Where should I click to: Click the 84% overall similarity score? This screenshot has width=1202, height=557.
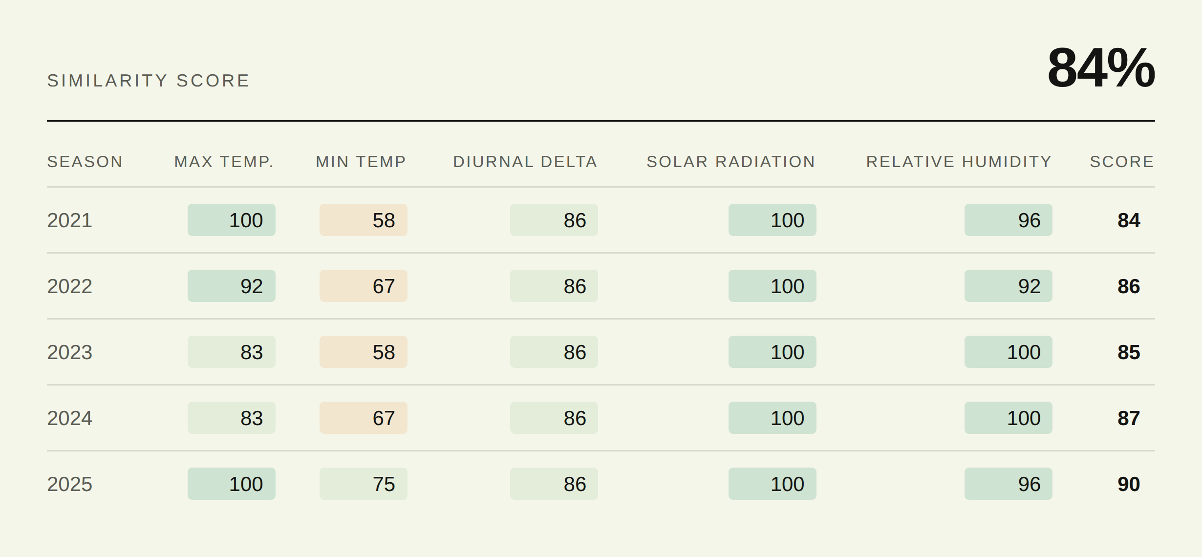click(1101, 68)
